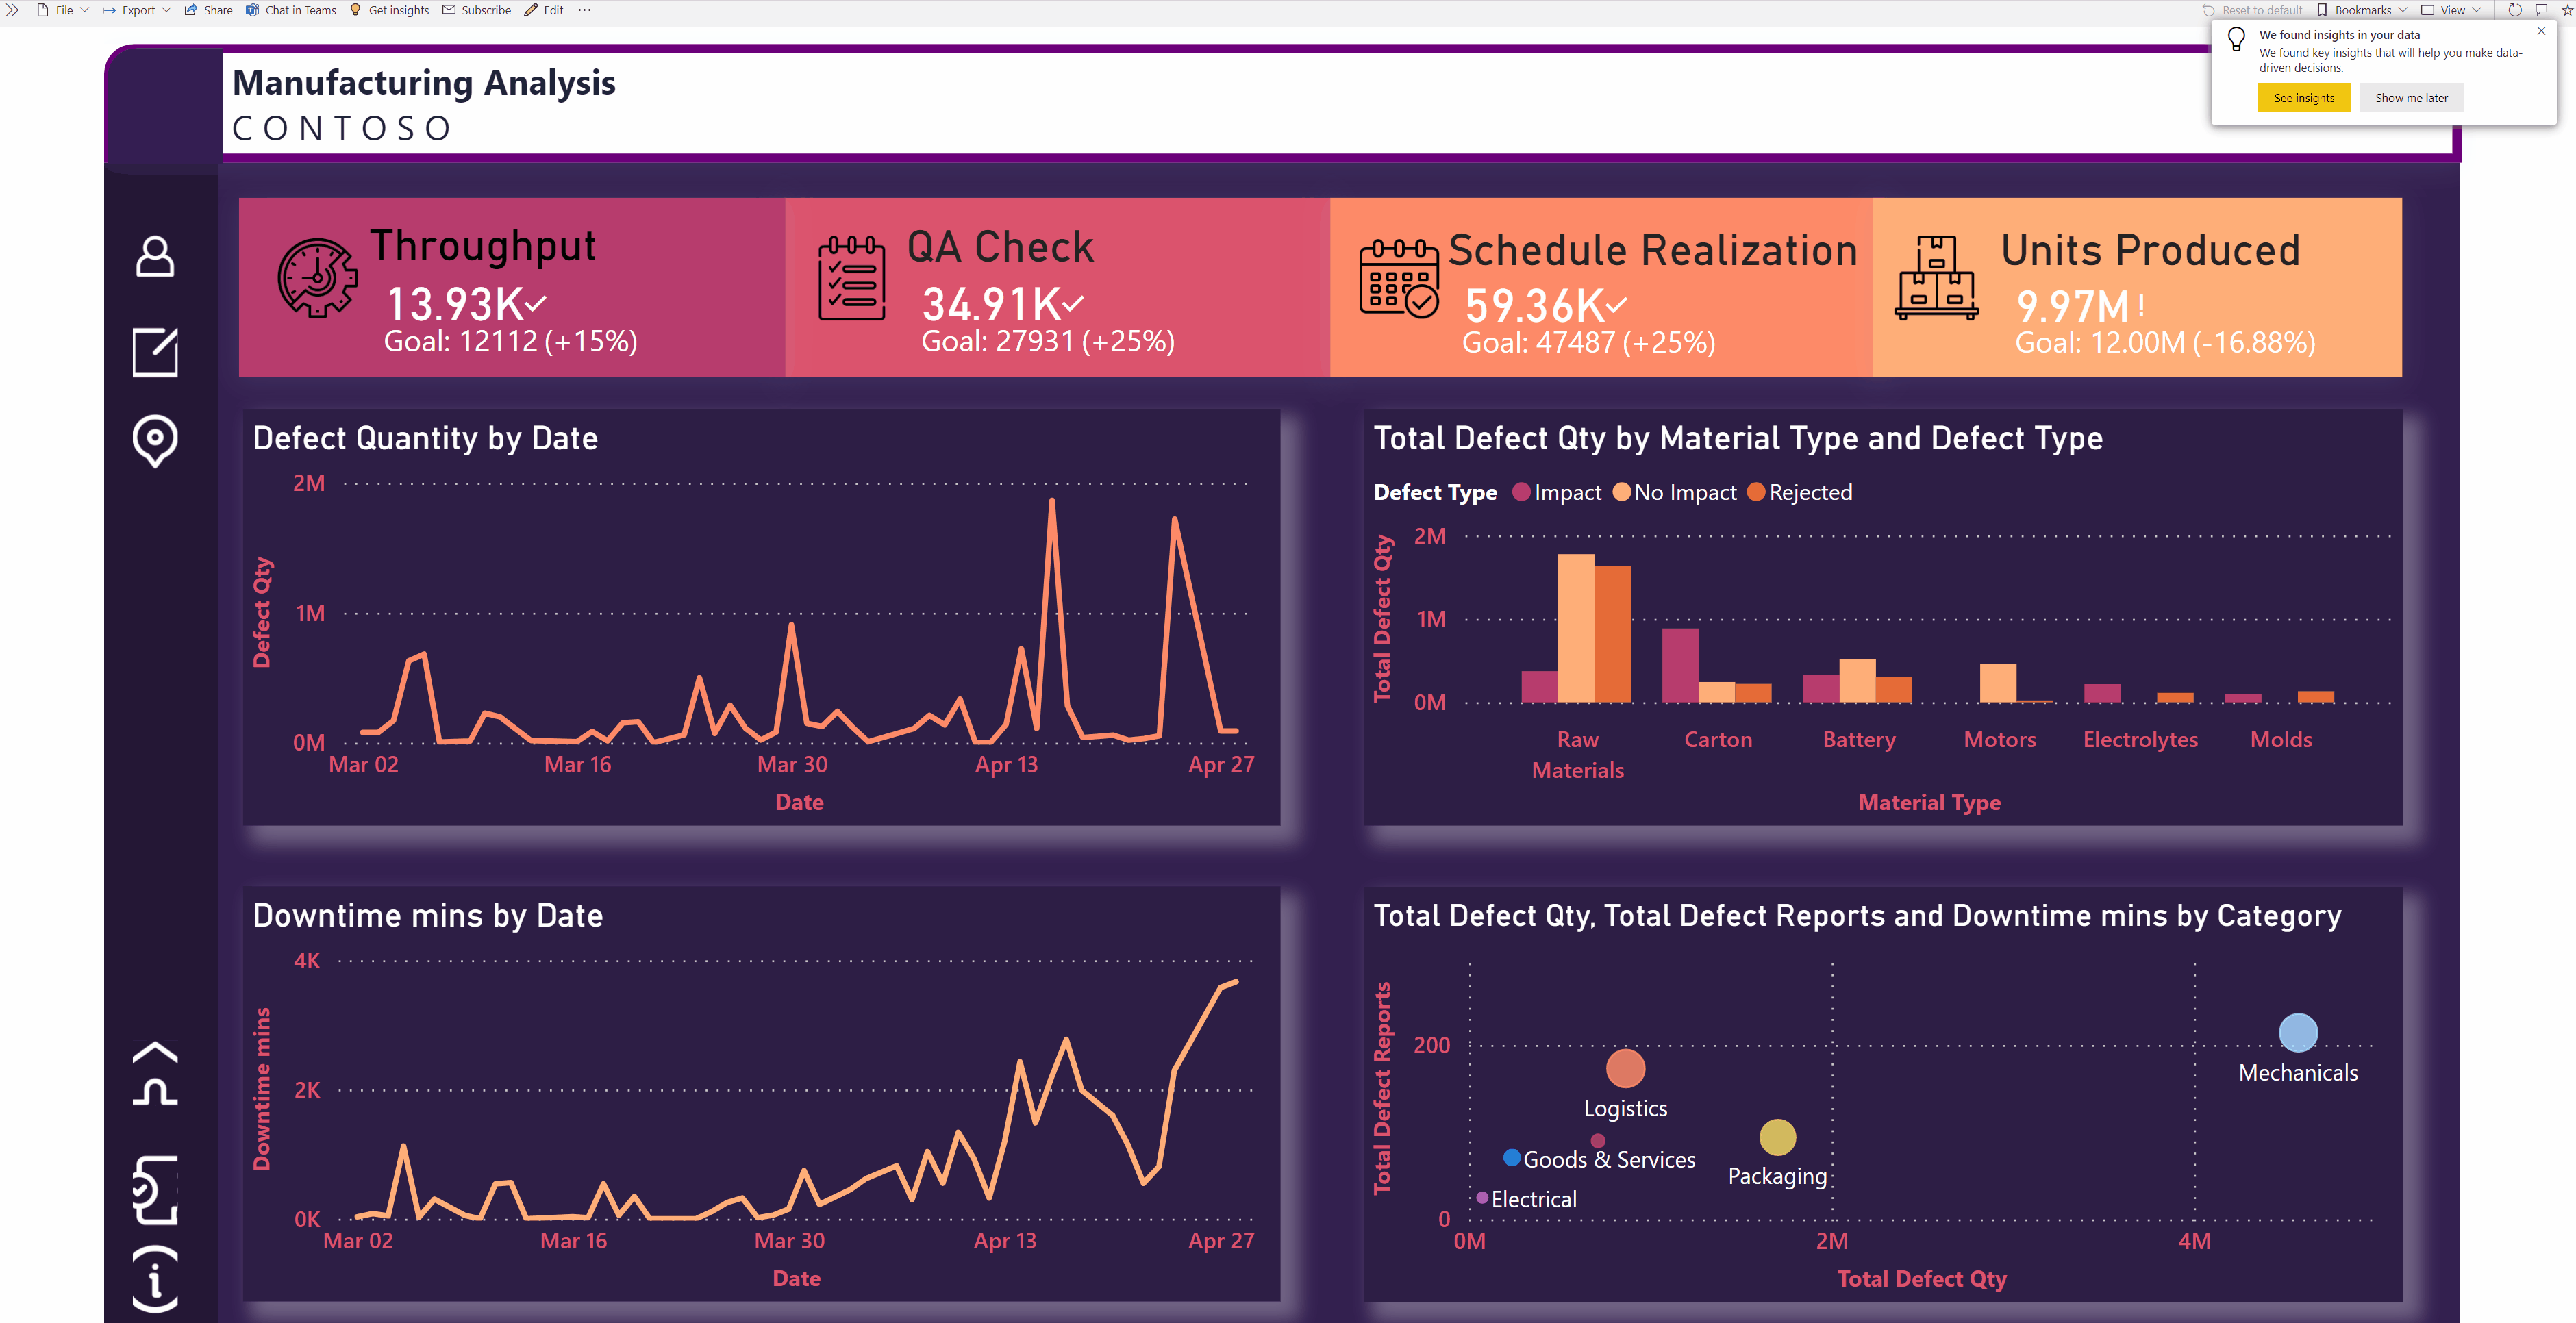Click the location pin icon in sidebar

pyautogui.click(x=156, y=440)
